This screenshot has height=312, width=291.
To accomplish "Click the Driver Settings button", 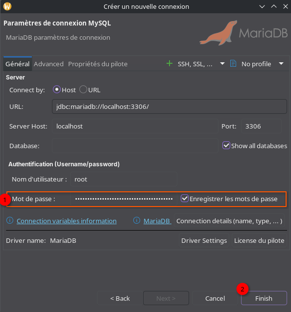I will point(204,240).
